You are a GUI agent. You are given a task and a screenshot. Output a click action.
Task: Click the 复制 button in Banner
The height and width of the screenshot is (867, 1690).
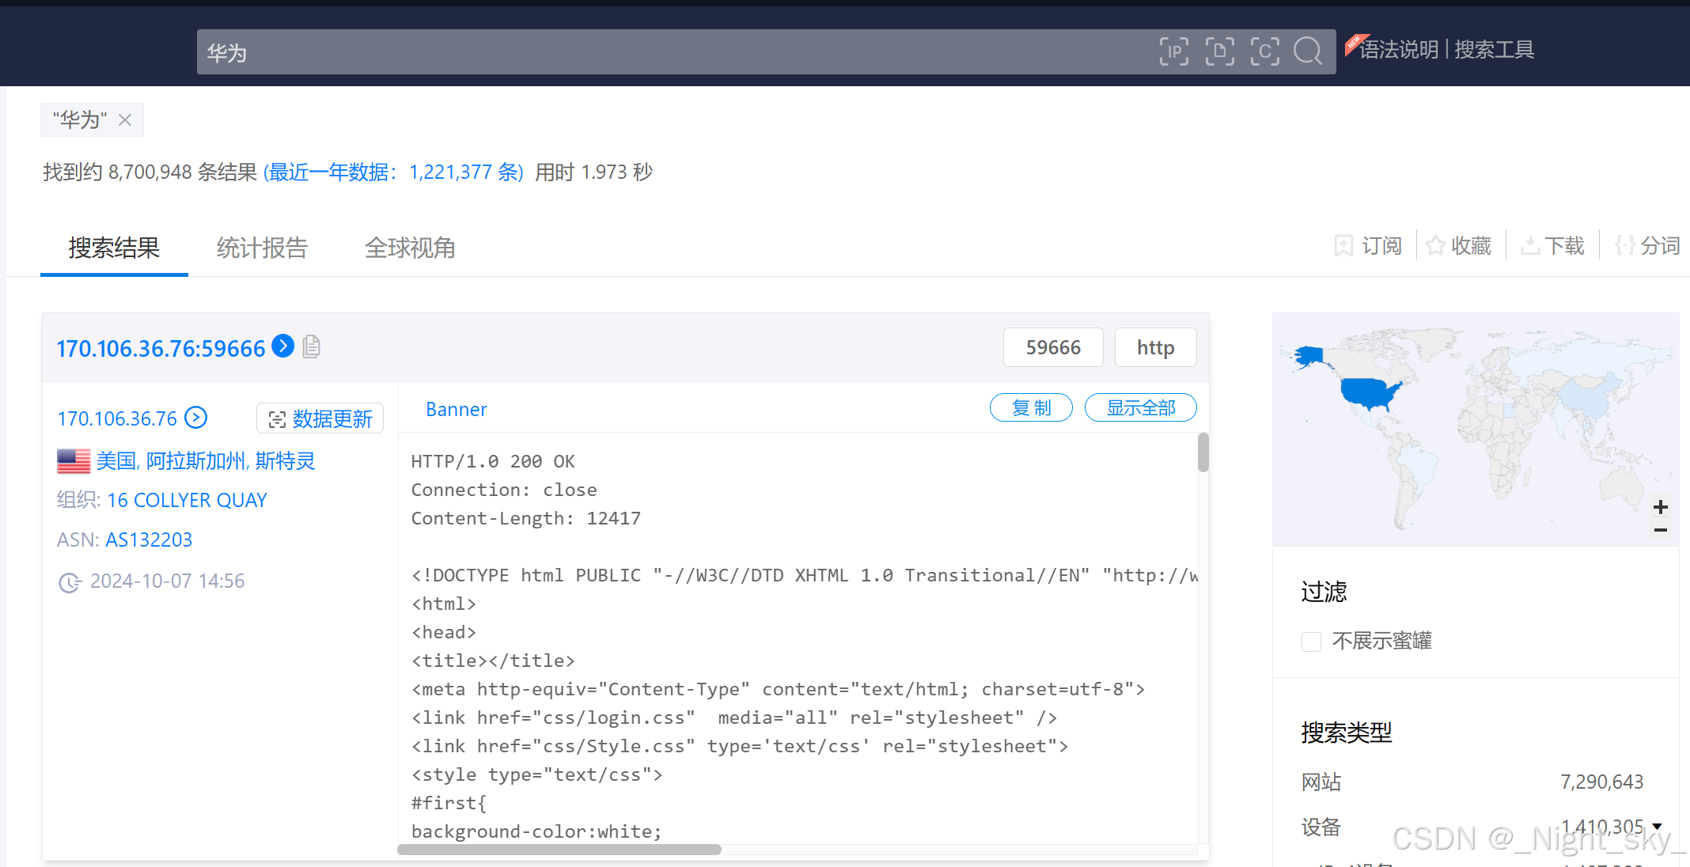coord(1031,407)
